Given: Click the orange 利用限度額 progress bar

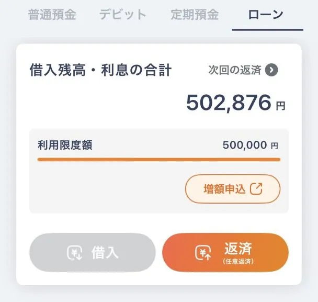Looking at the screenshot, I should click(158, 159).
